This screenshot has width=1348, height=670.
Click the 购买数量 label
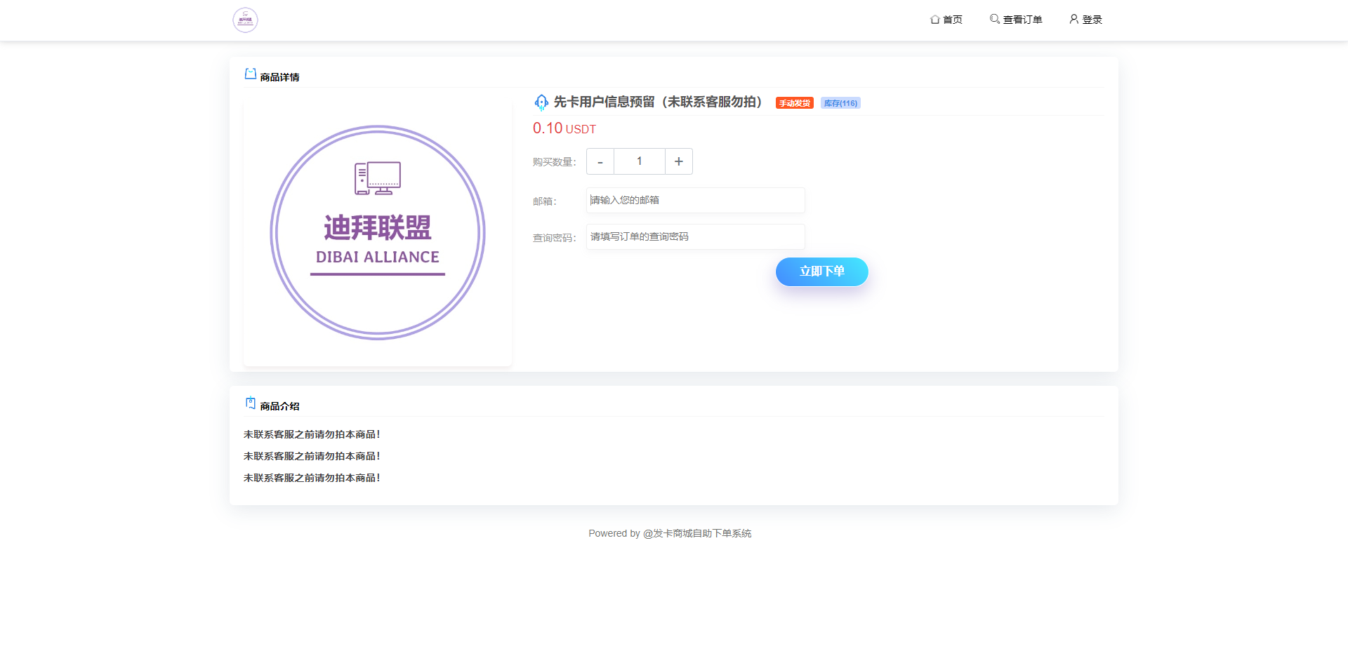coord(554,162)
